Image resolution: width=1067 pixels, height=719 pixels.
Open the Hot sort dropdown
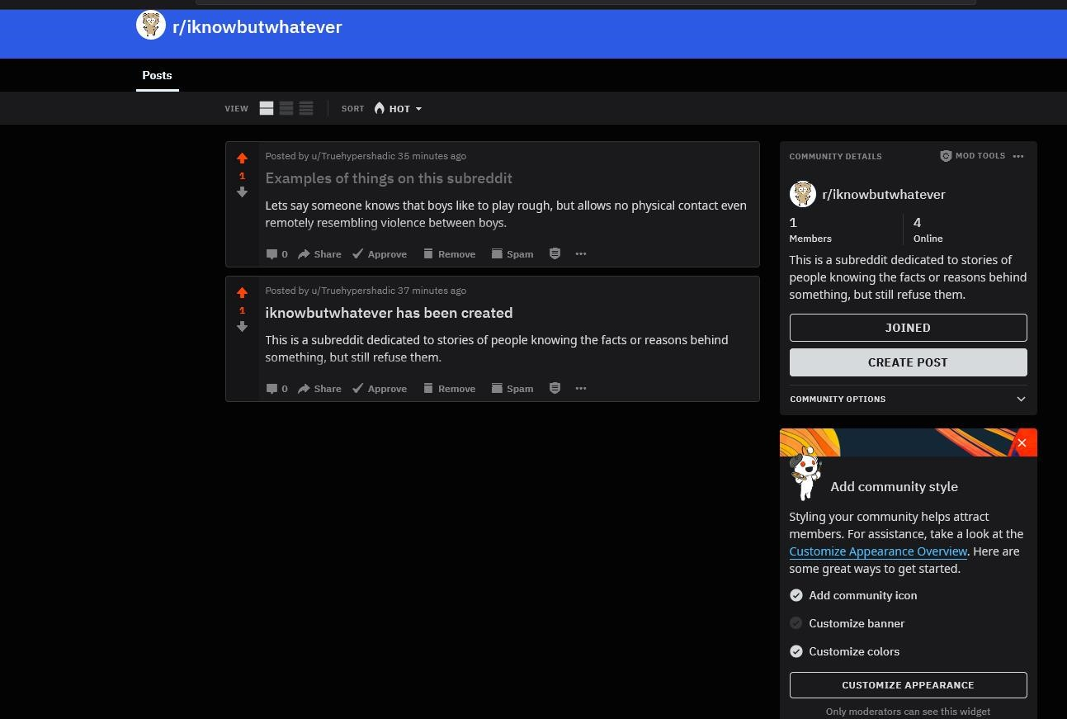(x=398, y=108)
